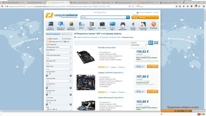Click the magnifier search button
The image size is (206, 116).
[128, 17]
